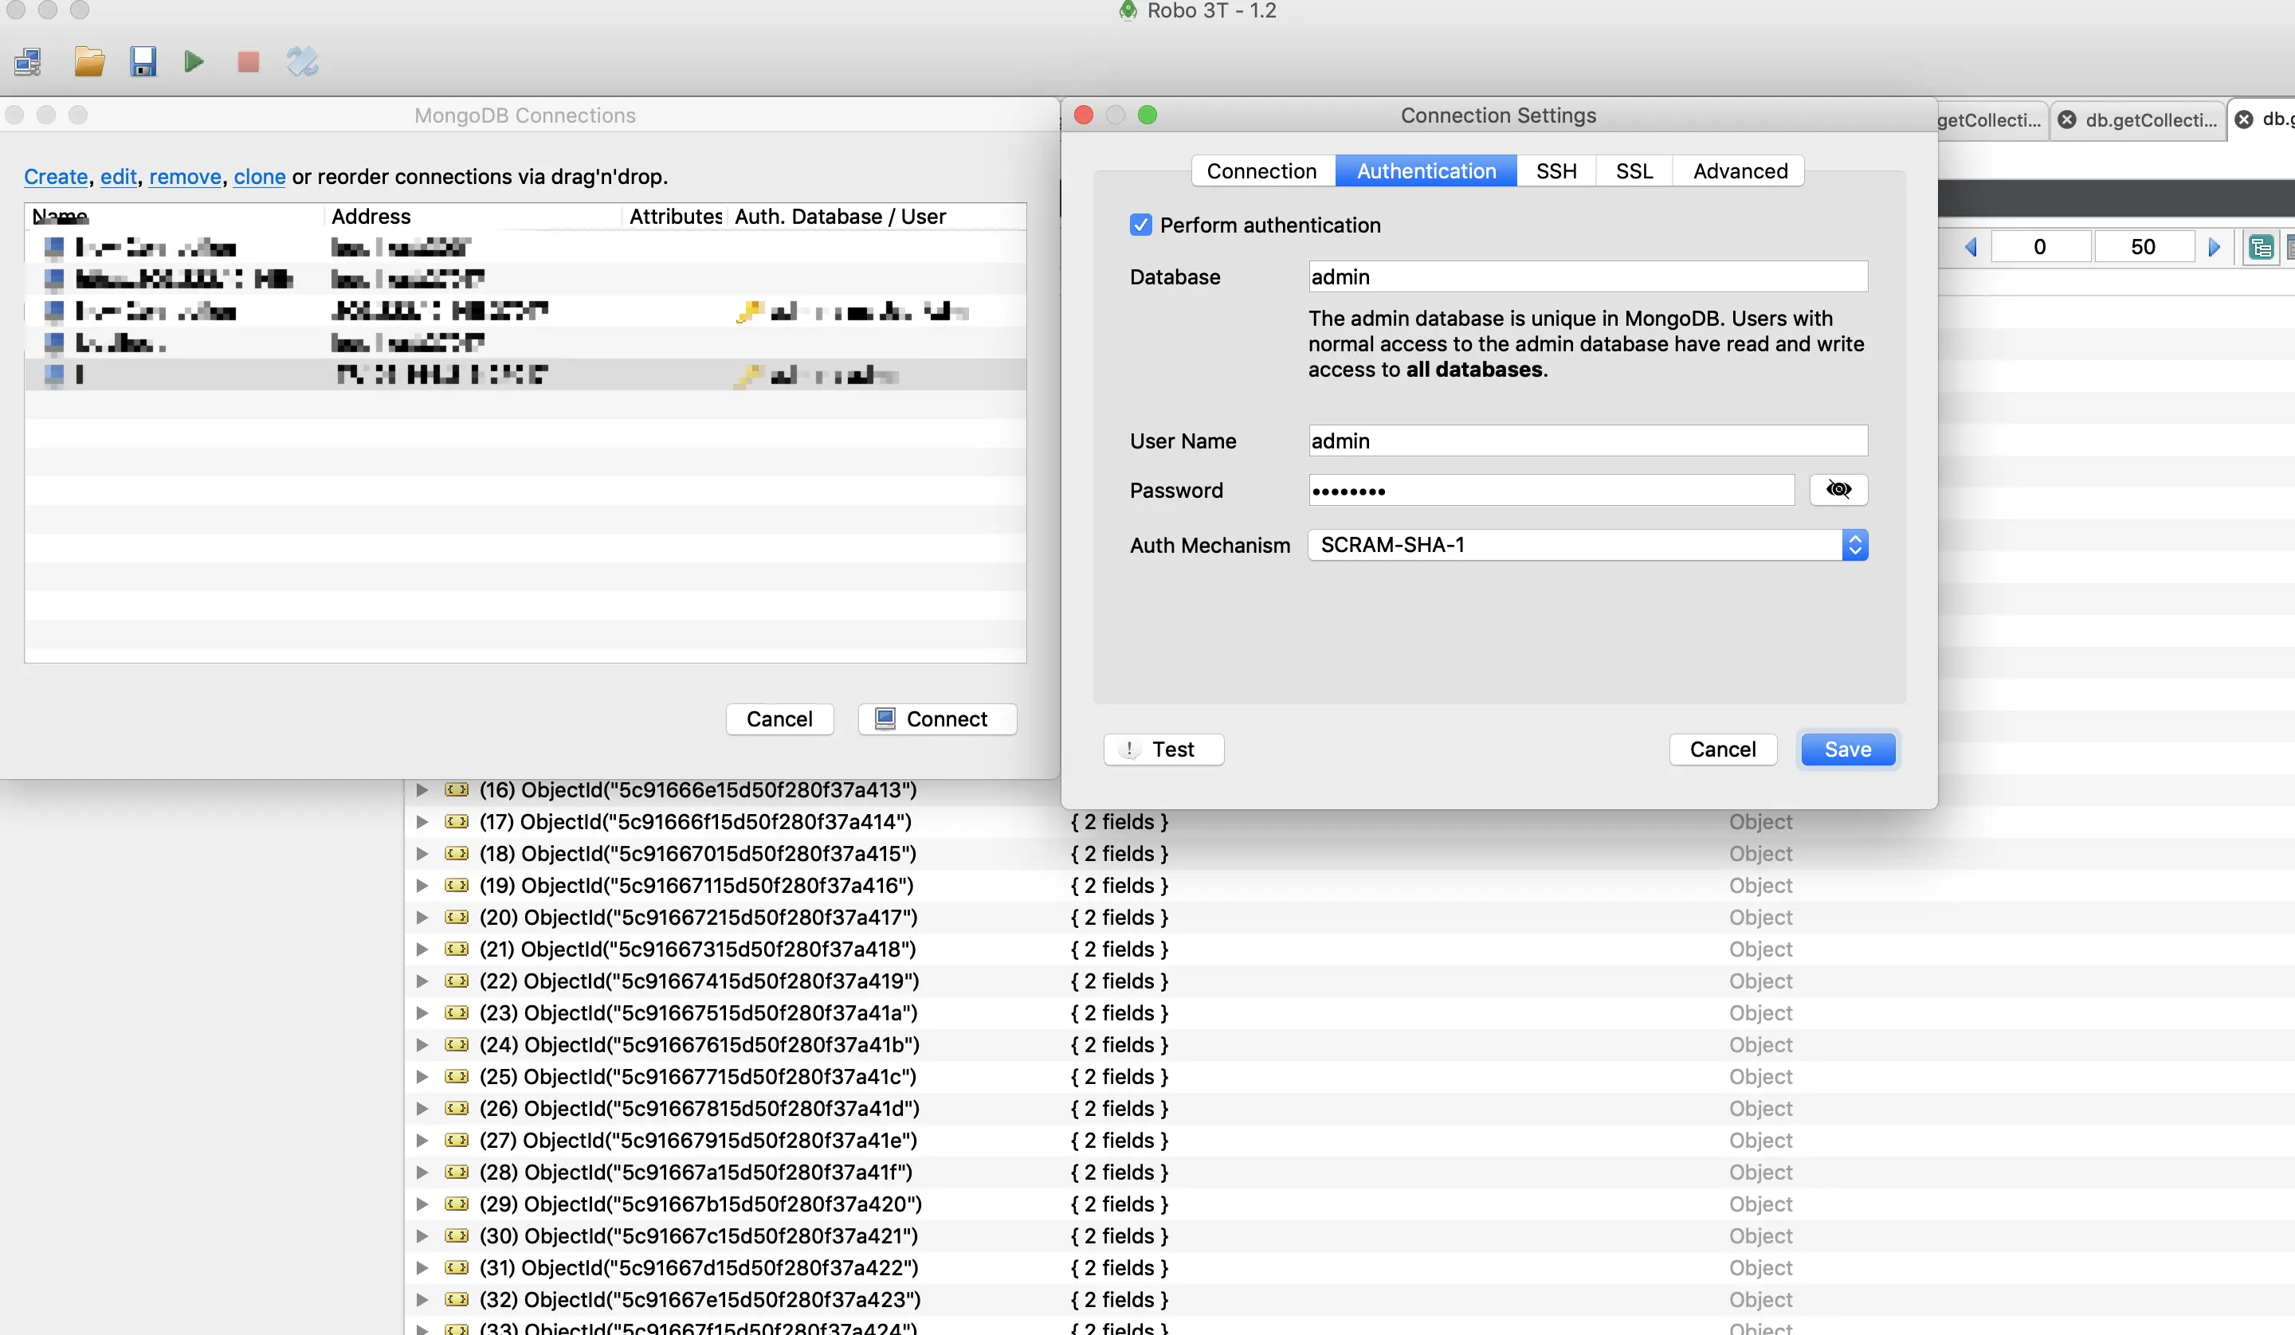Click the Connect to server toolbar icon
The height and width of the screenshot is (1335, 2295).
[27, 62]
